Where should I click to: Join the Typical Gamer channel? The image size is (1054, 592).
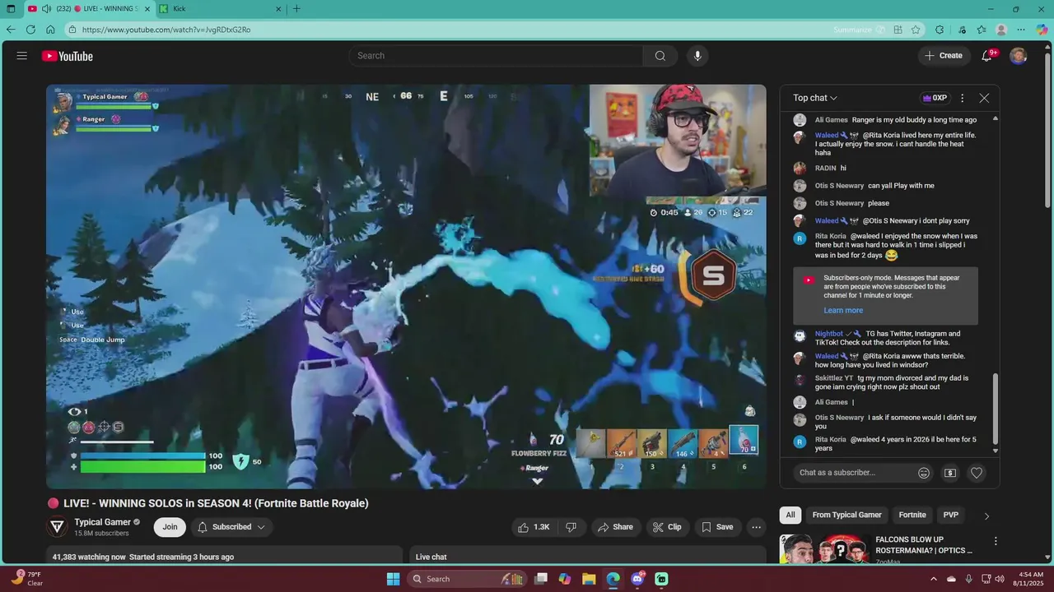[x=170, y=527]
